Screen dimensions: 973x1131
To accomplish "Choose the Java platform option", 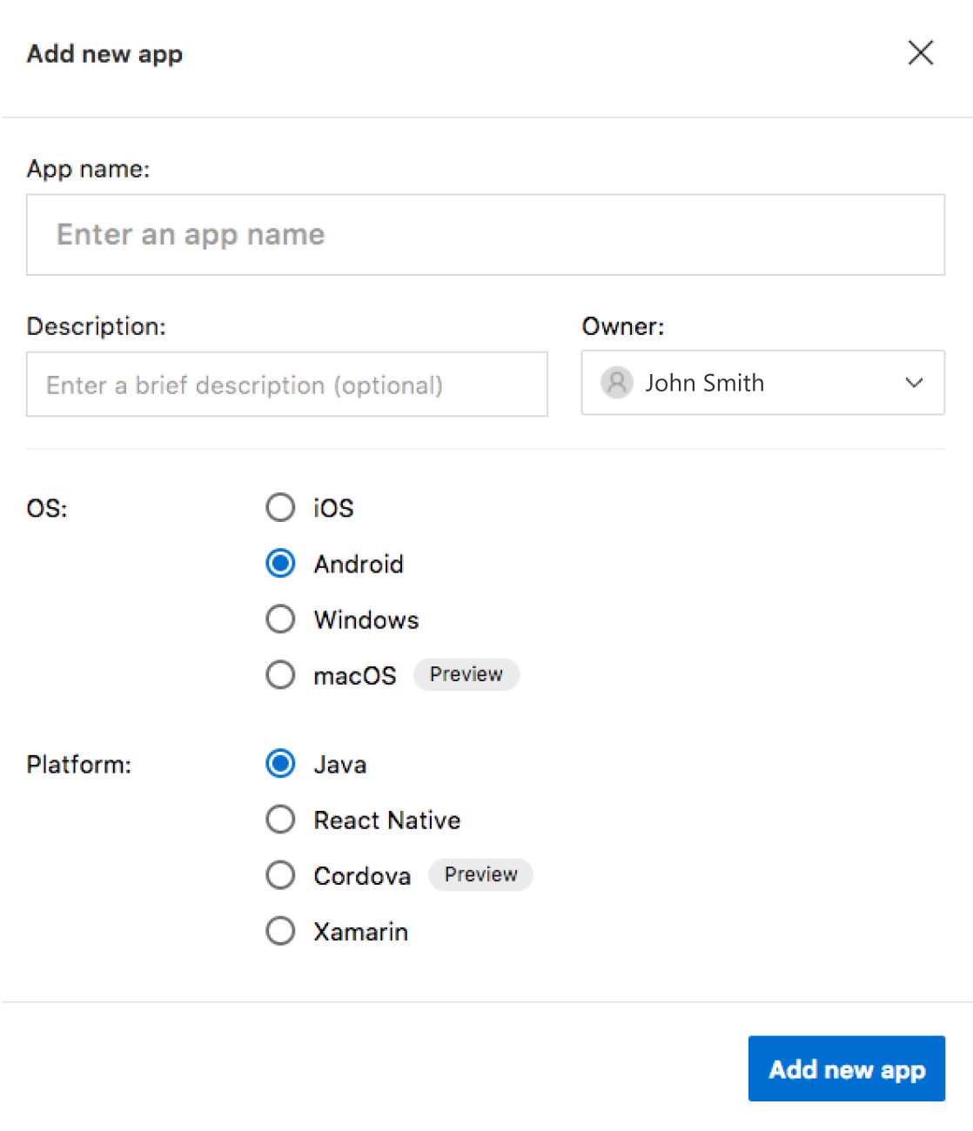I will [280, 764].
